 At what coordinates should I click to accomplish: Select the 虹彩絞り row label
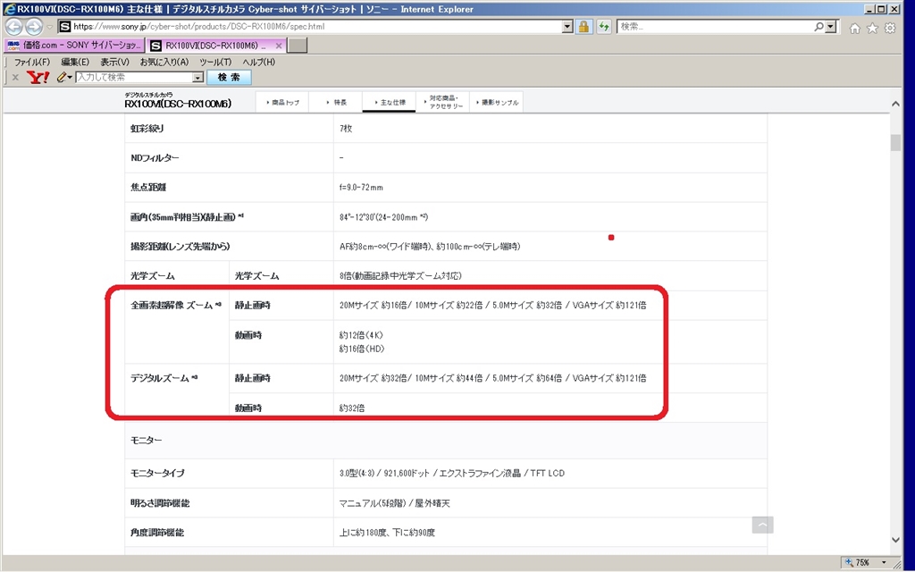click(147, 129)
